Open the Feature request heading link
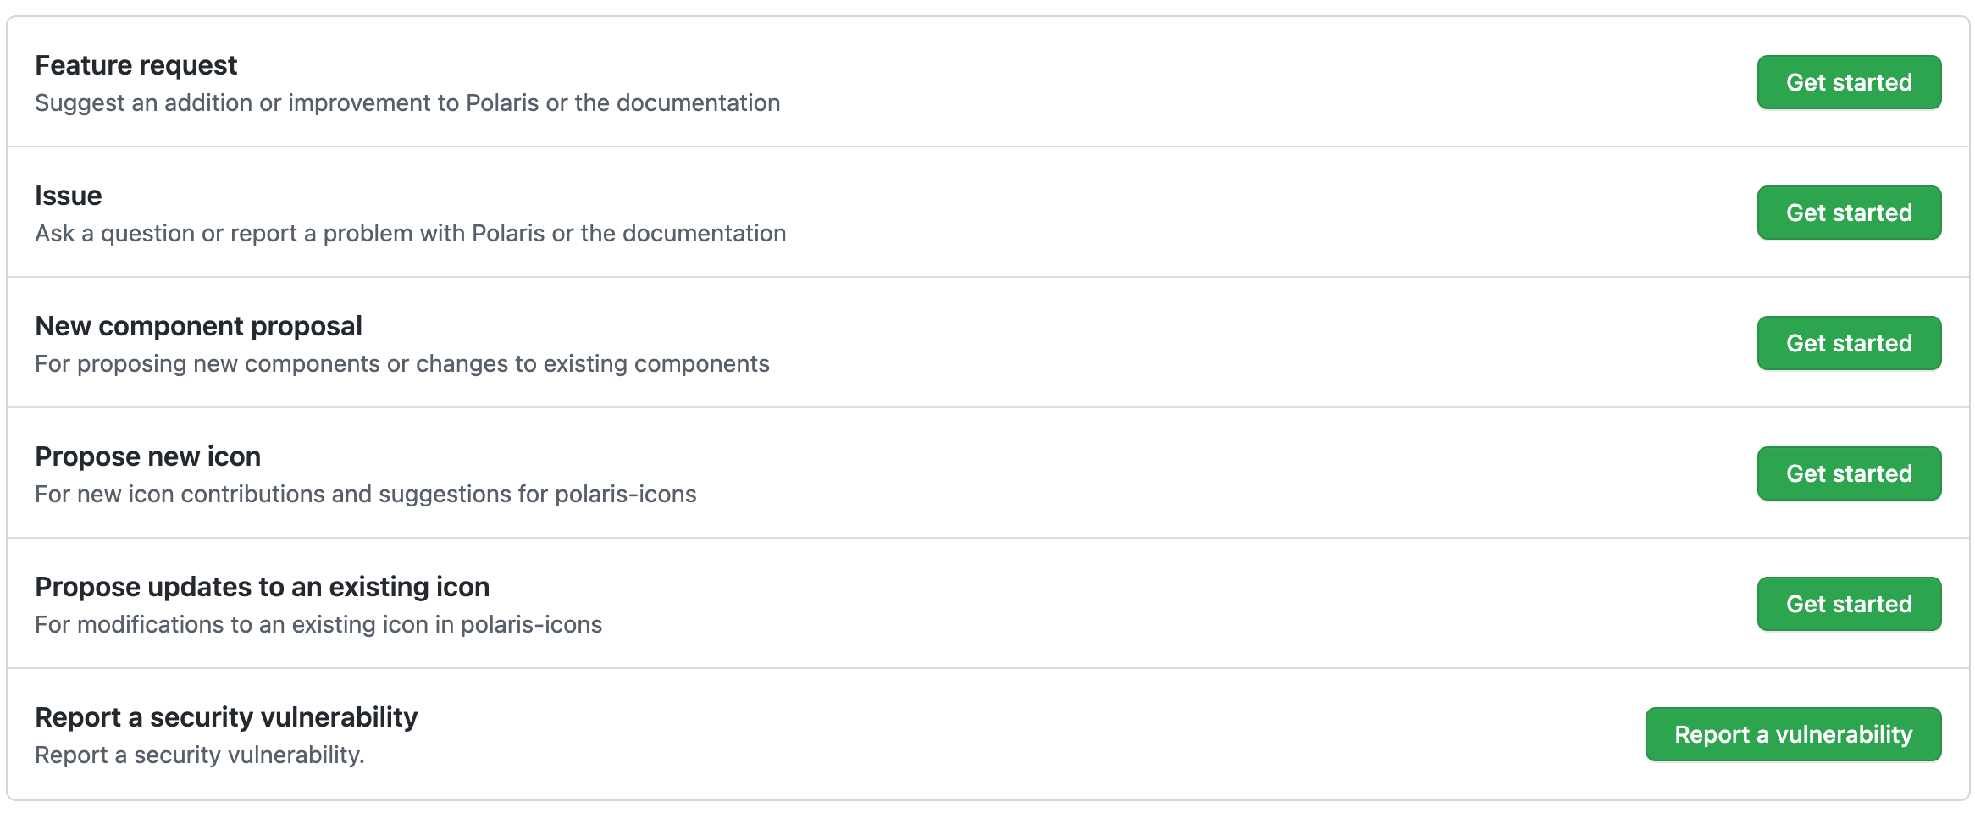1975x813 pixels. [x=136, y=64]
